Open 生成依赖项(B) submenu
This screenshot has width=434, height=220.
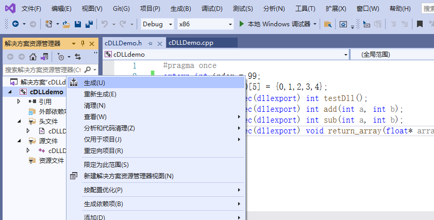pyautogui.click(x=156, y=204)
